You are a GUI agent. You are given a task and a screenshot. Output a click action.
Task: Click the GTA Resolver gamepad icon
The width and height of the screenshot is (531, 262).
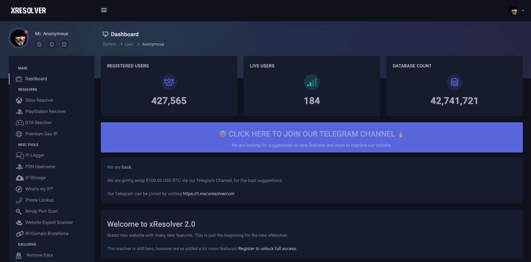(x=19, y=123)
